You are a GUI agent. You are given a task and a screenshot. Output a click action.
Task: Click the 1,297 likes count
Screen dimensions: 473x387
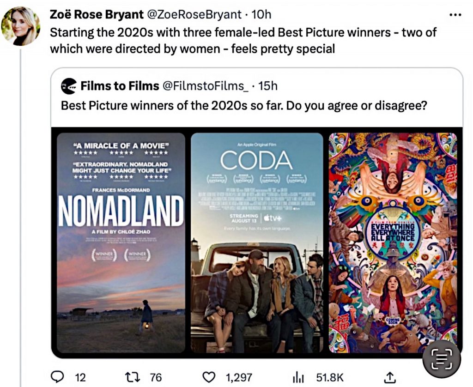click(x=239, y=377)
